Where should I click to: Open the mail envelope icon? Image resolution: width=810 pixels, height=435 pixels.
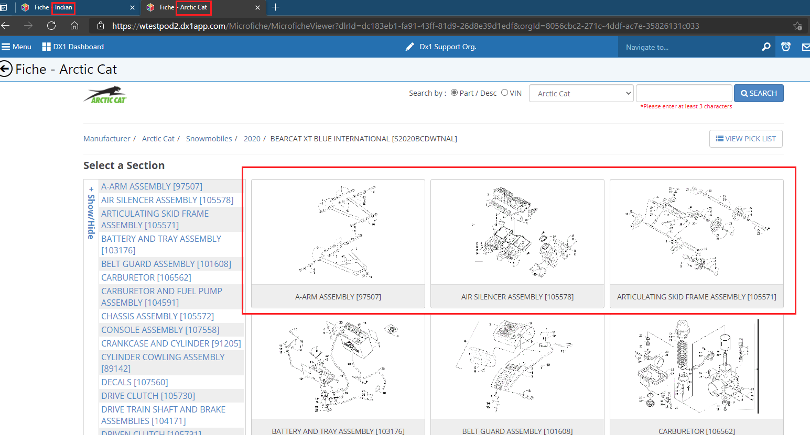(x=806, y=47)
